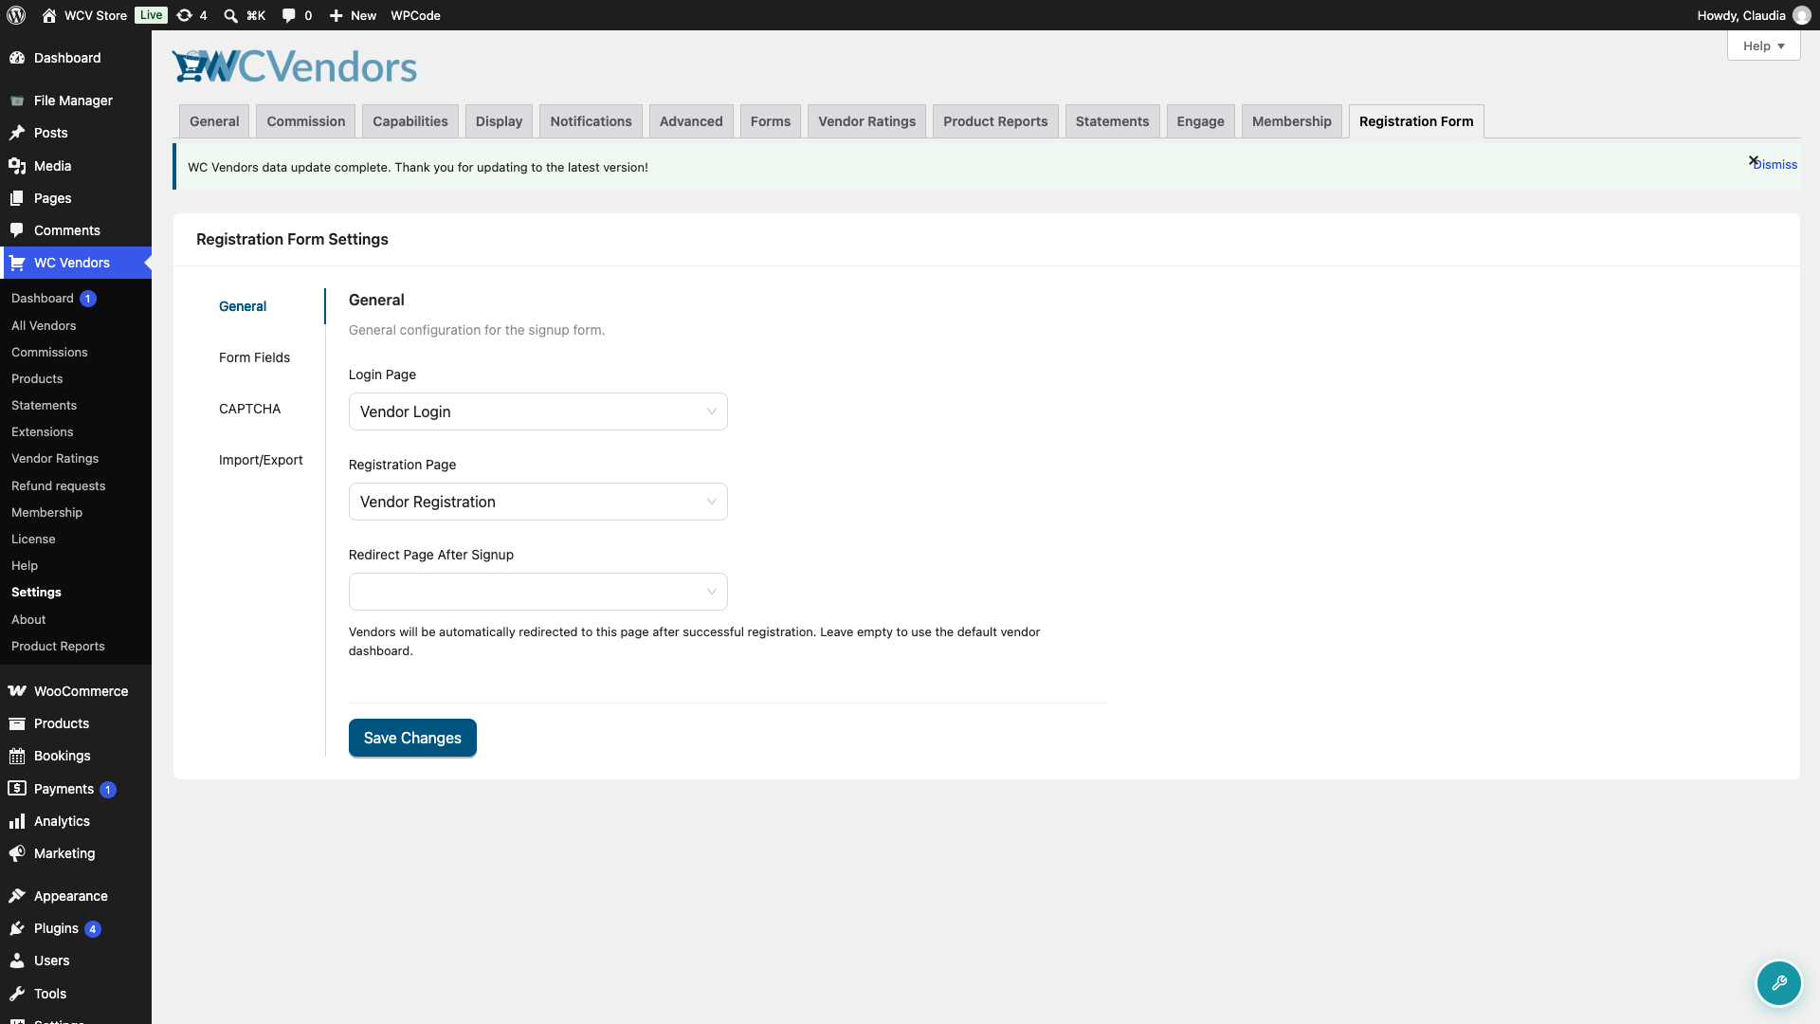The width and height of the screenshot is (1820, 1024).
Task: Open the WordPress logo menu
Action: point(16,15)
